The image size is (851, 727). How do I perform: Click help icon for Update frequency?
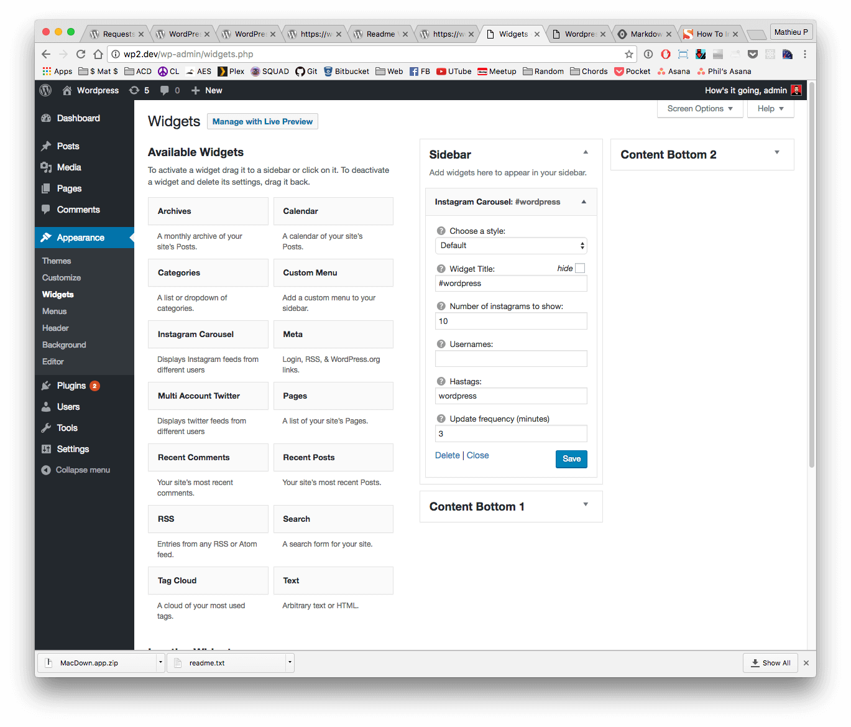tap(441, 419)
